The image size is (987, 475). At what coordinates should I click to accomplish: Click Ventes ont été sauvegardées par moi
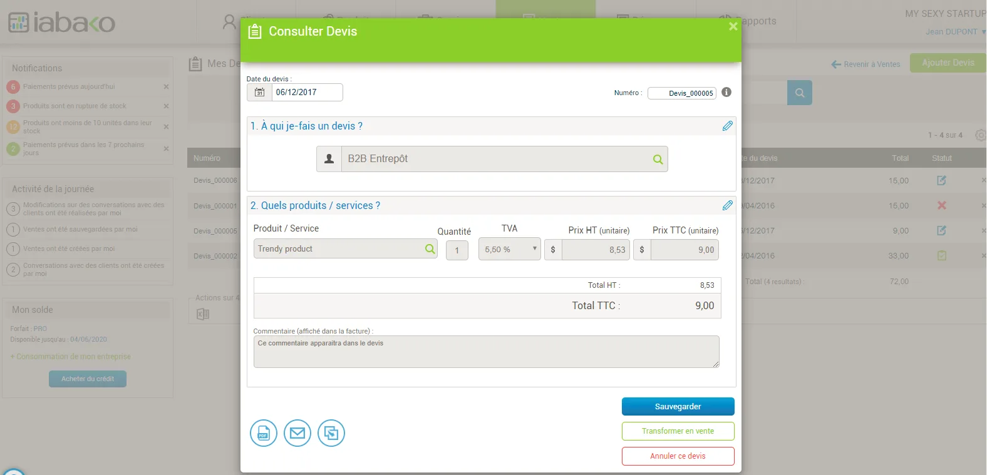[x=80, y=229]
